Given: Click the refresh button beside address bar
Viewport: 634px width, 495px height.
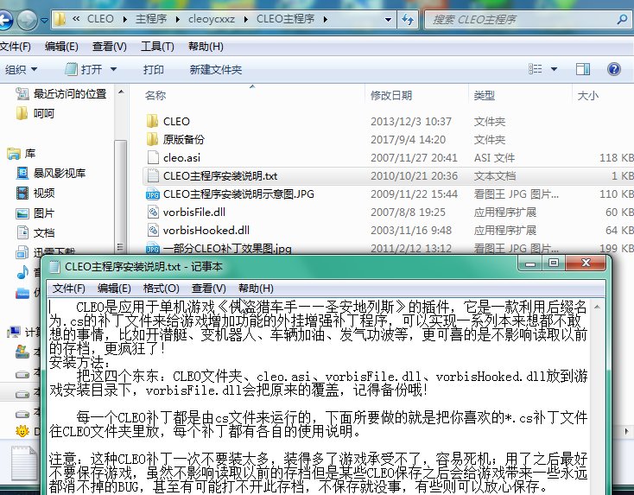Looking at the screenshot, I should point(408,19).
